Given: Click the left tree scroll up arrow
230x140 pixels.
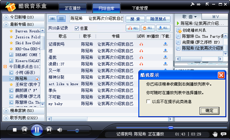Looking at the screenshot, I should (43, 31).
